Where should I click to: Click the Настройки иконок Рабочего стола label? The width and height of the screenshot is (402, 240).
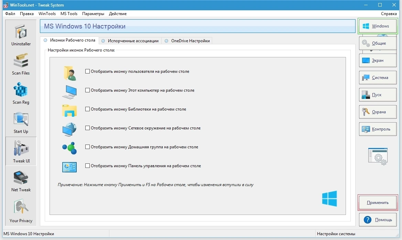tap(81, 50)
